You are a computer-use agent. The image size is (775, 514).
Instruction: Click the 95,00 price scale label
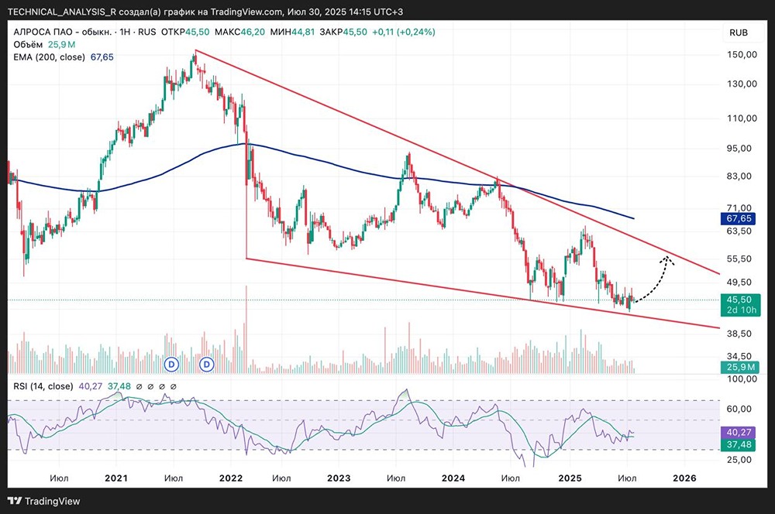point(739,148)
